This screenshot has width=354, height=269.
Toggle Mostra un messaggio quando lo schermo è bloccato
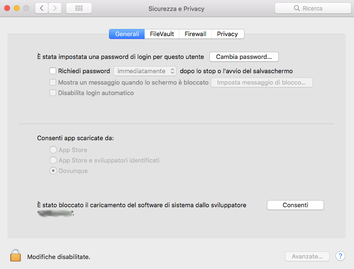[53, 82]
